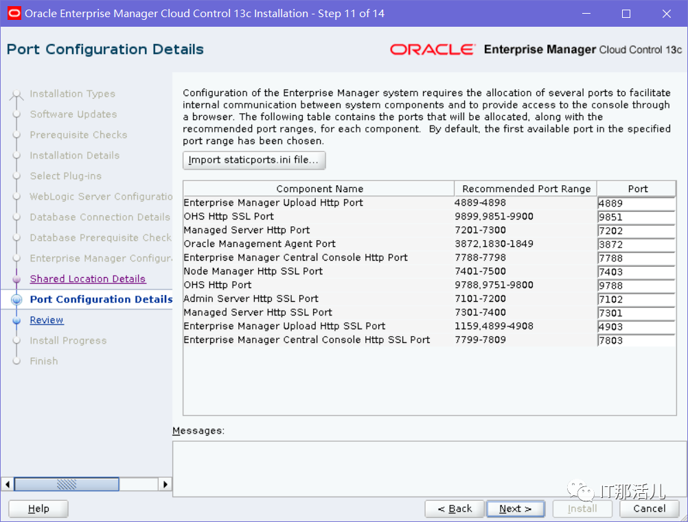Close the installer window
Viewport: 688px width, 522px height.
pyautogui.click(x=667, y=14)
